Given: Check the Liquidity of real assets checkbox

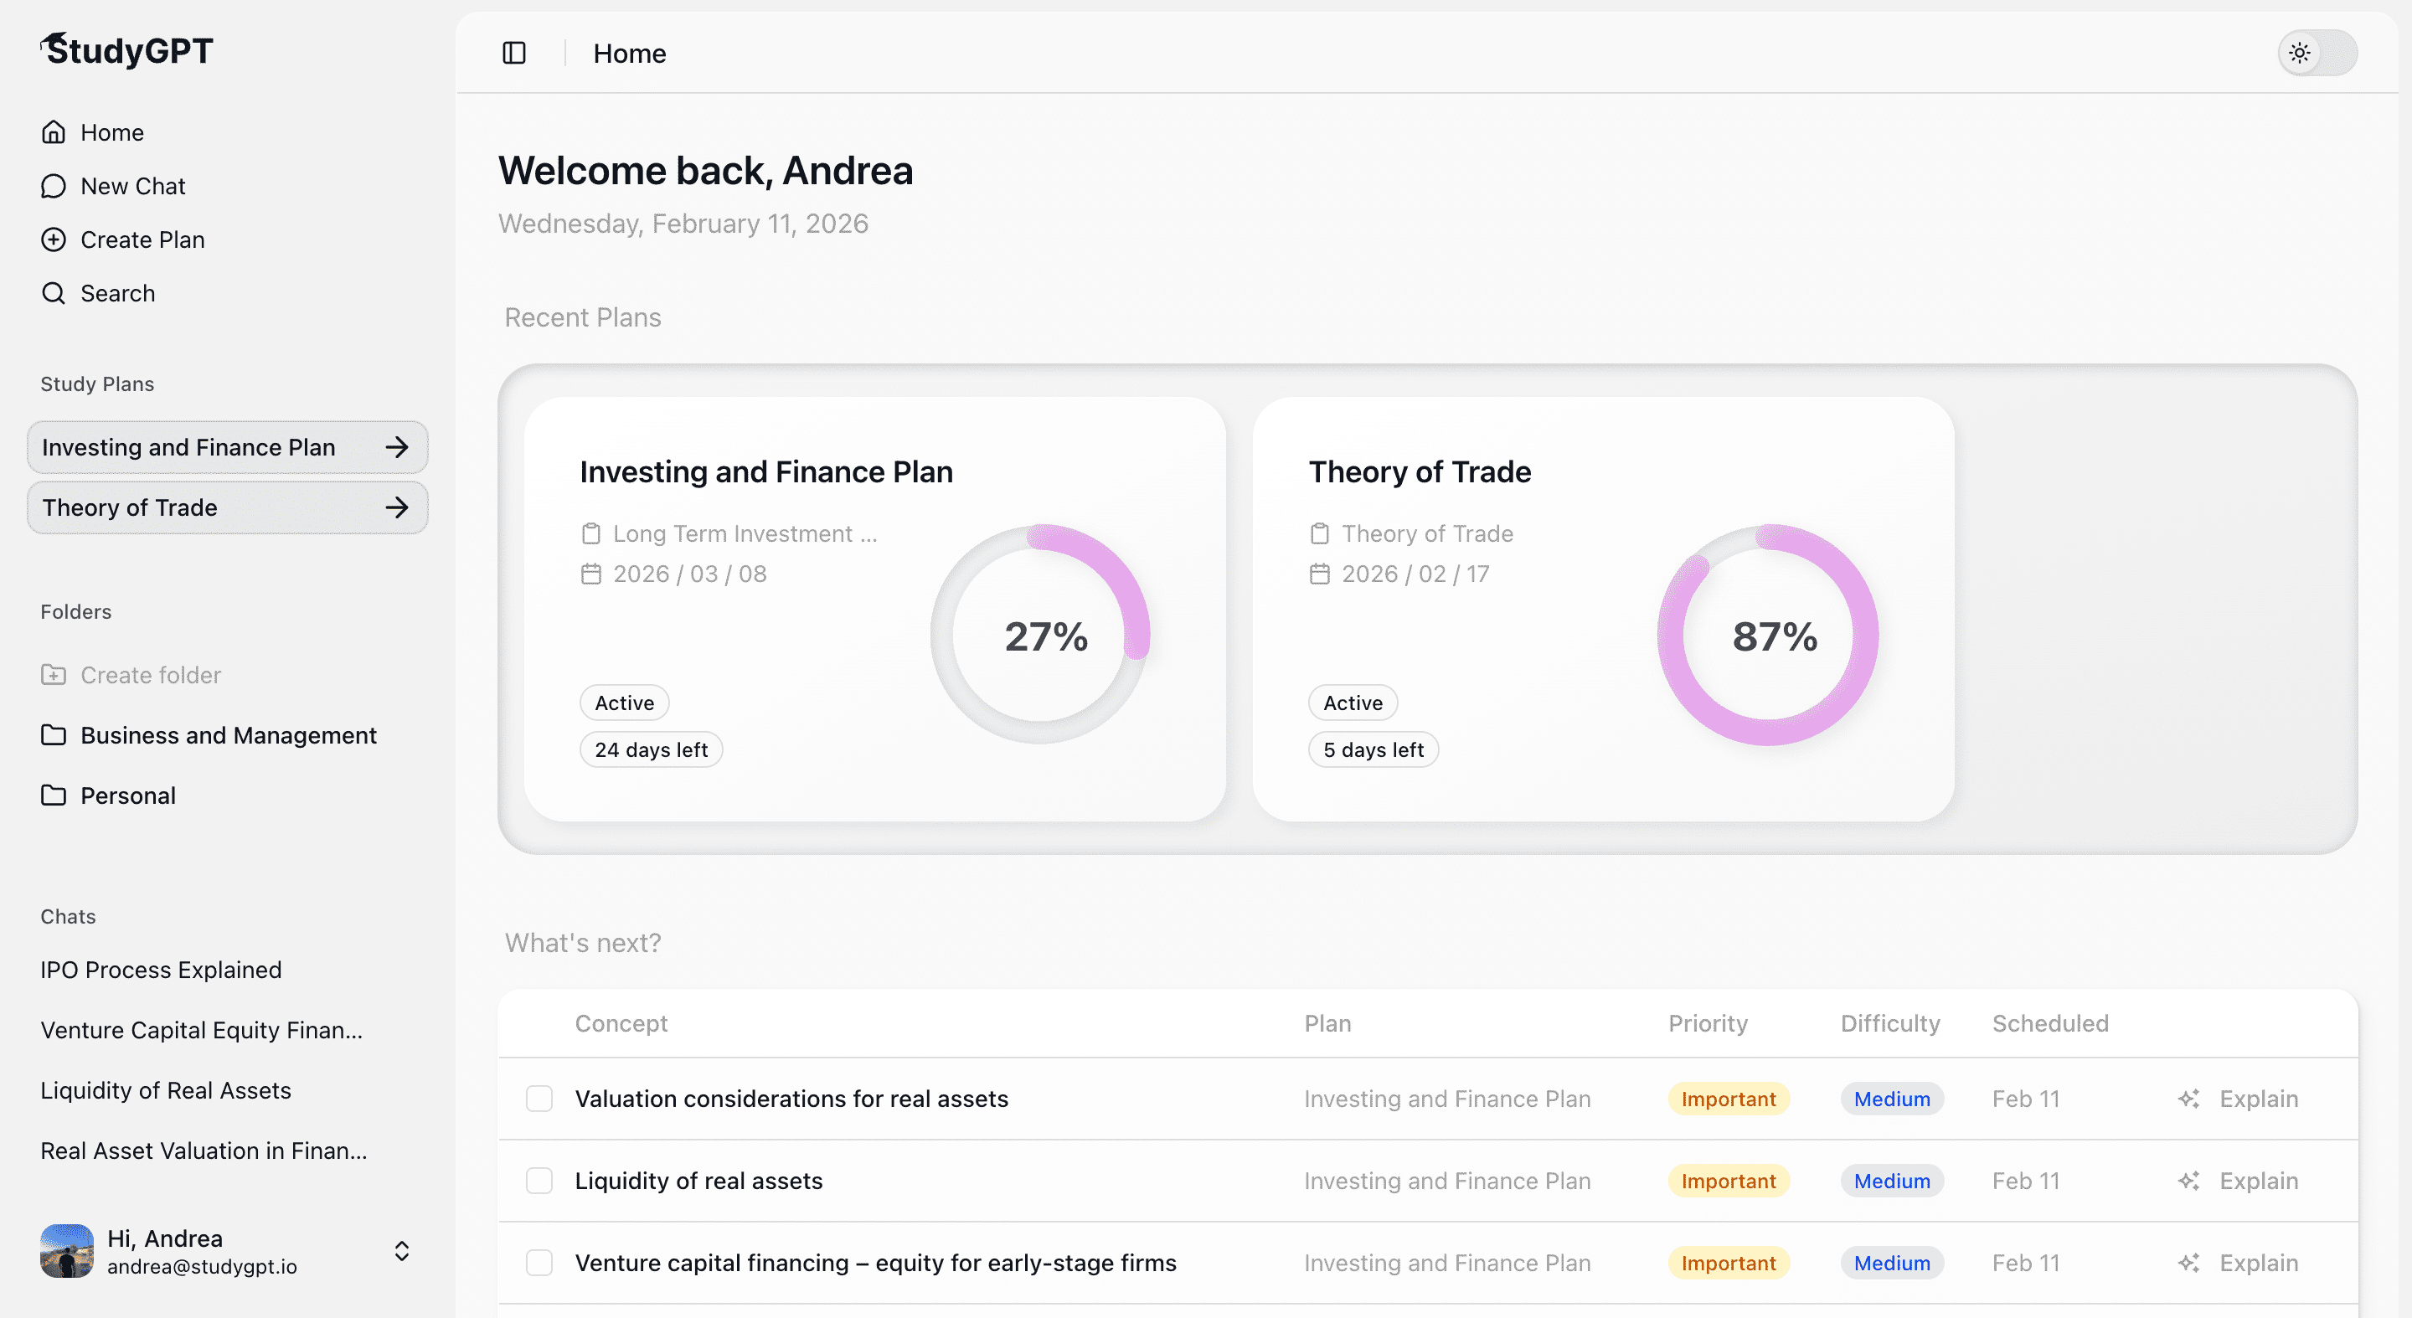Looking at the screenshot, I should [x=539, y=1181].
